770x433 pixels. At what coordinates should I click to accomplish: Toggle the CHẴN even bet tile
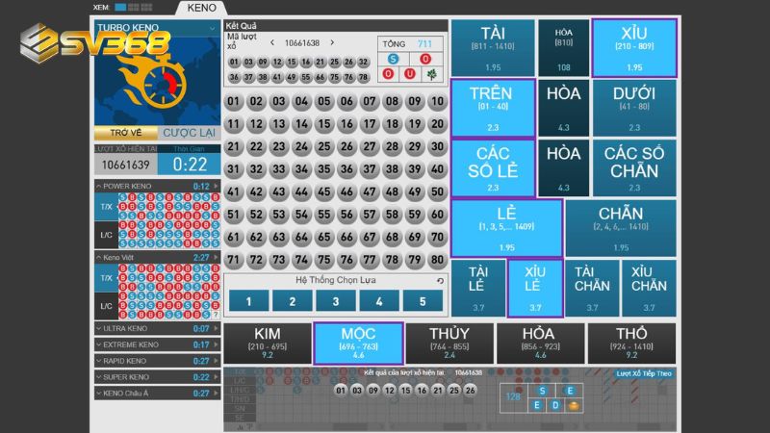(x=621, y=228)
